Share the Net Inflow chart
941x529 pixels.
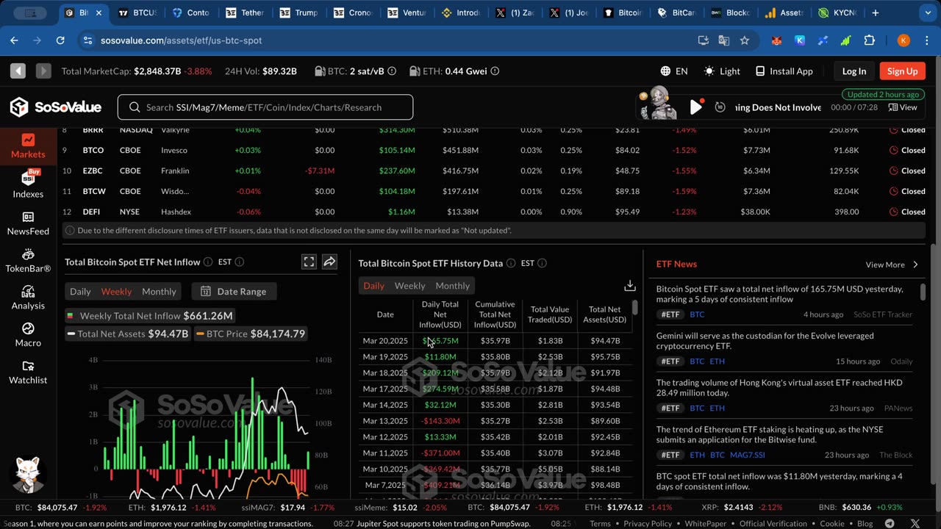click(329, 262)
